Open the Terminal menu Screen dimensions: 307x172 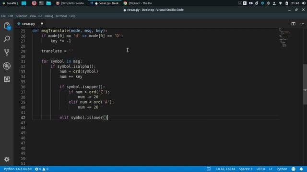click(x=61, y=16)
